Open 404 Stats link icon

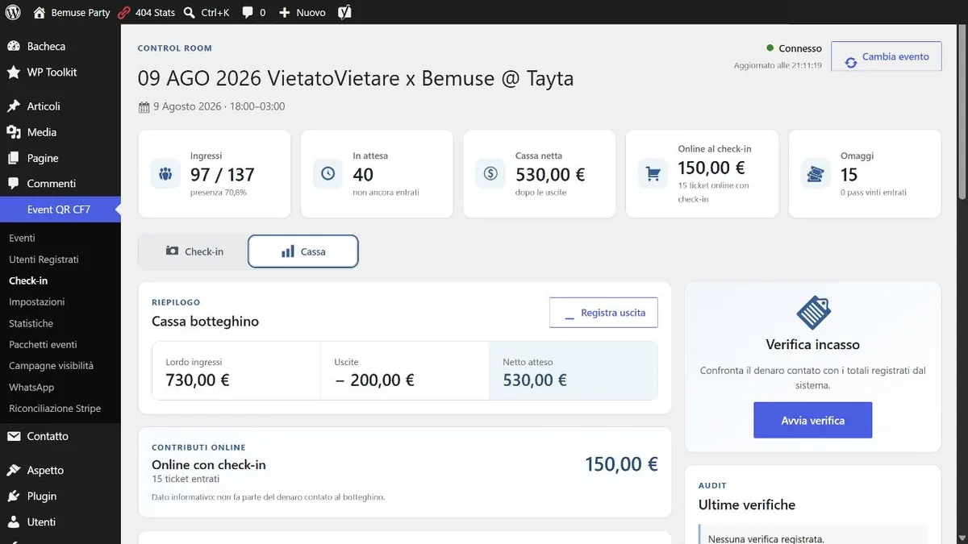(x=123, y=12)
